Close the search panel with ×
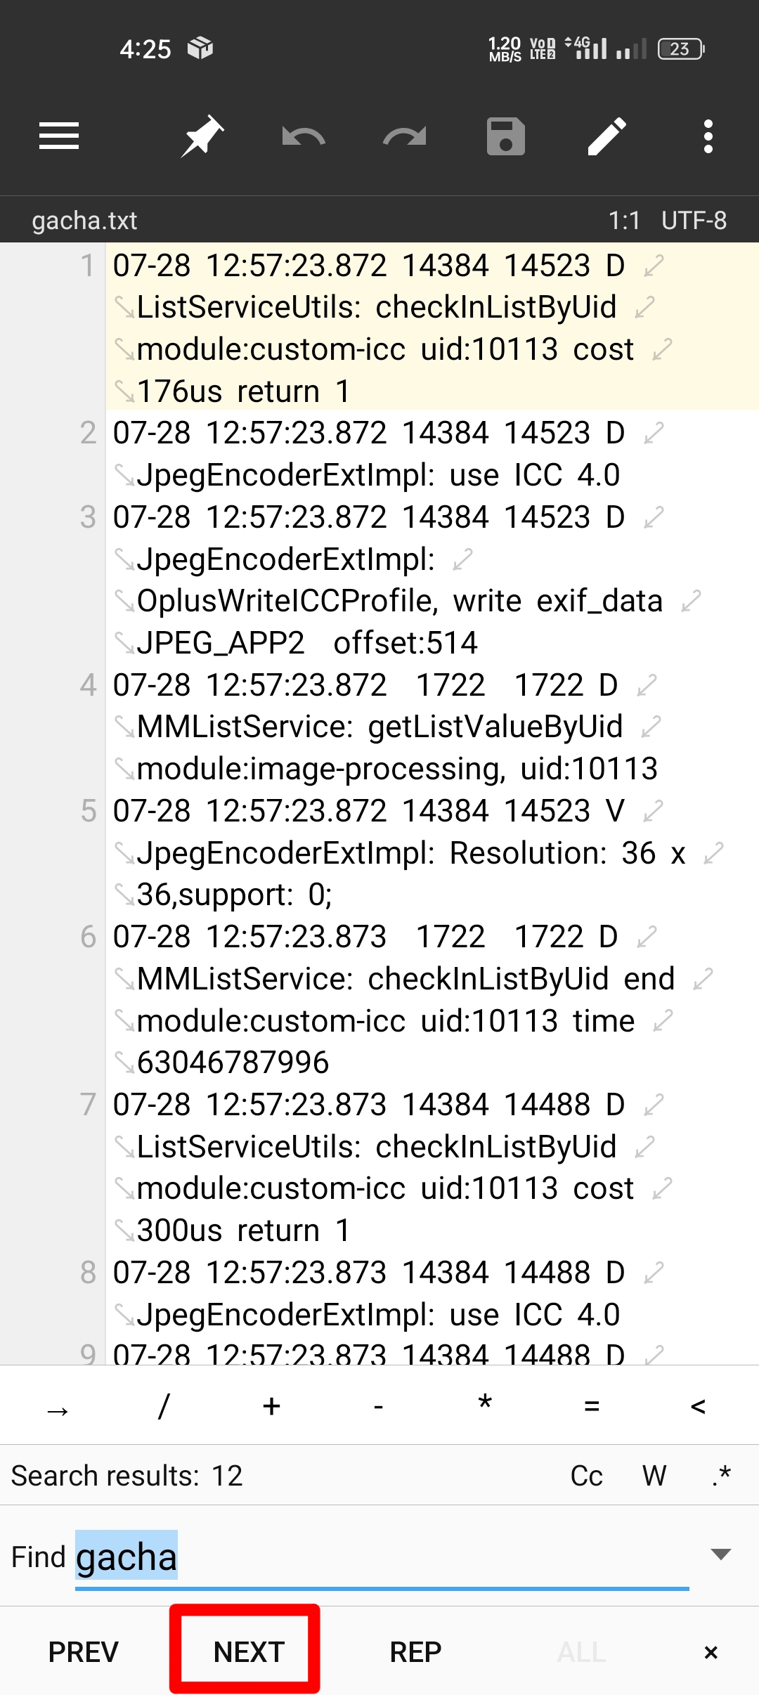Image resolution: width=759 pixels, height=1695 pixels. pos(711,1652)
